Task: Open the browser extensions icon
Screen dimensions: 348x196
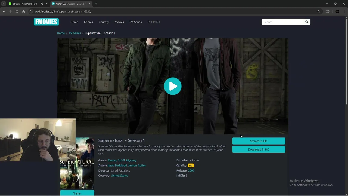Action: click(x=328, y=11)
